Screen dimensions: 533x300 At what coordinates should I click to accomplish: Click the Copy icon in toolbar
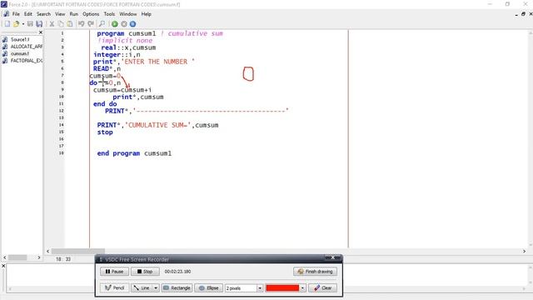61,24
